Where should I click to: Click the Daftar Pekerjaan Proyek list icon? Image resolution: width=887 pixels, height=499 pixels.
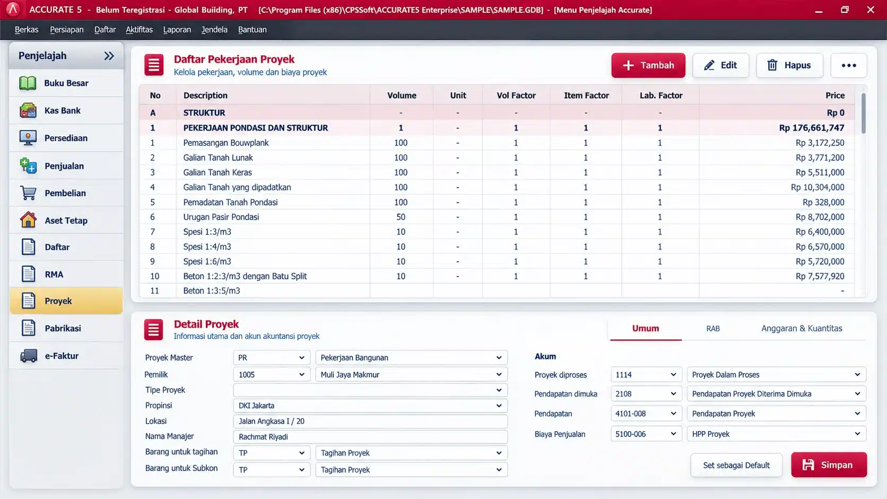[x=154, y=65]
